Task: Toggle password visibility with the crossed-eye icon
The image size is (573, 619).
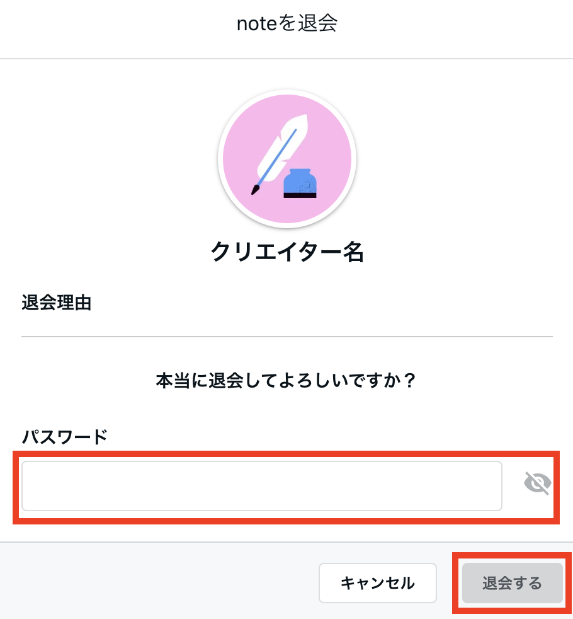Action: click(x=537, y=483)
